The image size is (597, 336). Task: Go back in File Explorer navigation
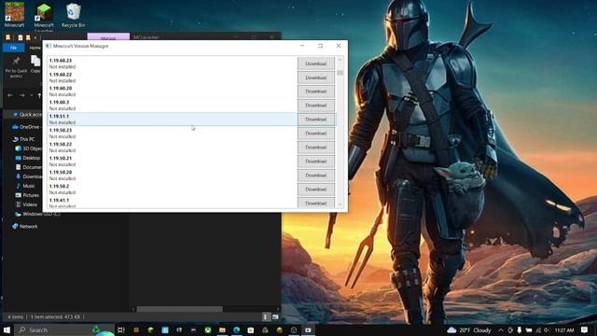click(10, 95)
